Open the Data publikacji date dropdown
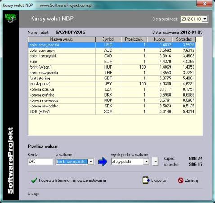 [x=205, y=19]
